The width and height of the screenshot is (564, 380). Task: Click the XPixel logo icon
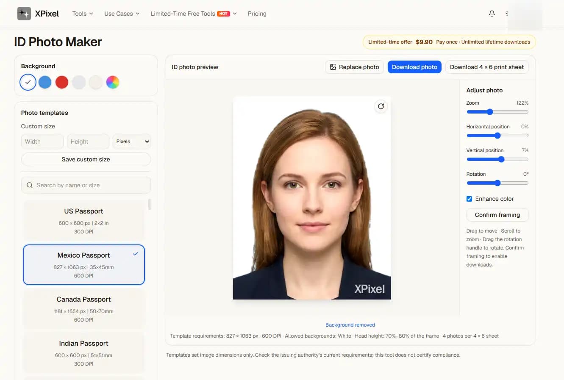pyautogui.click(x=24, y=14)
